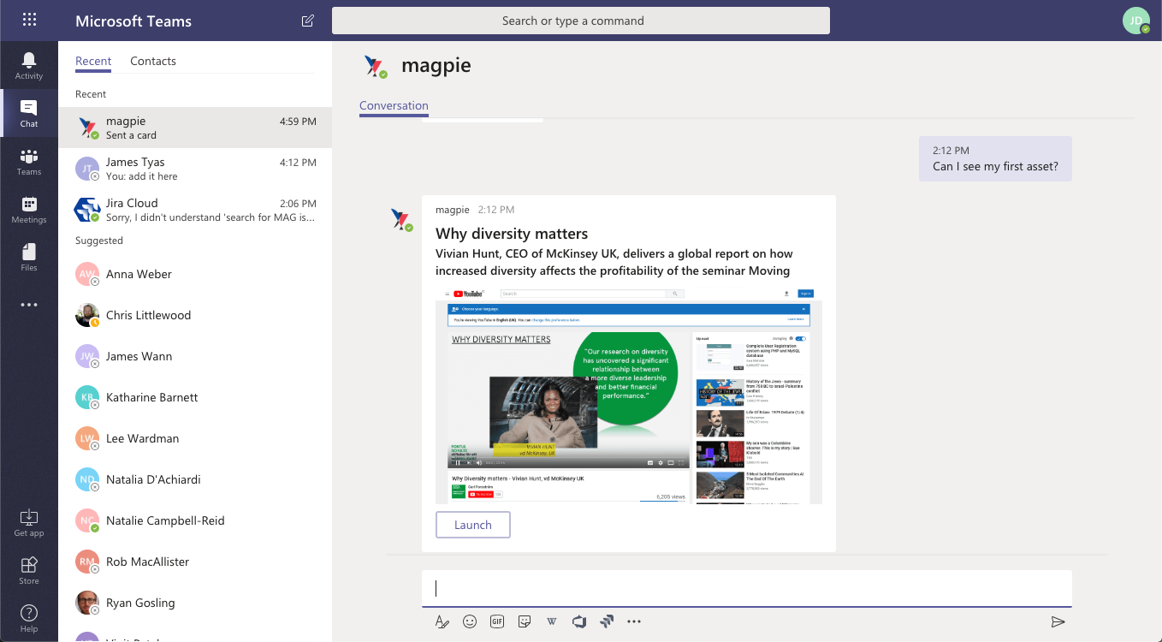Click the 'Suggested' section heading
This screenshot has height=642, width=1162.
(x=99, y=241)
